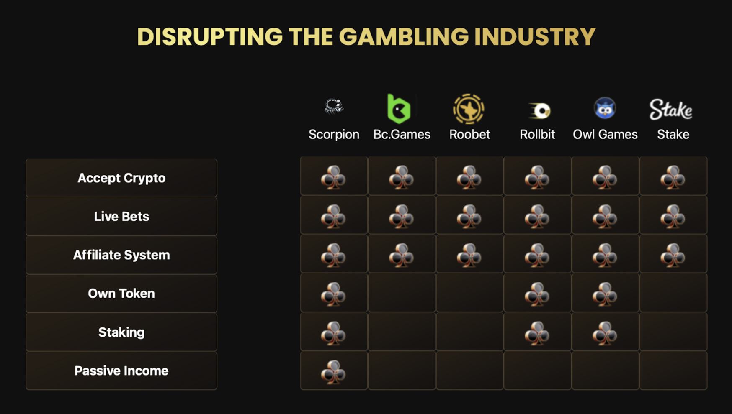Select the Owl Games owl logo
The image size is (732, 414).
pyautogui.click(x=605, y=108)
